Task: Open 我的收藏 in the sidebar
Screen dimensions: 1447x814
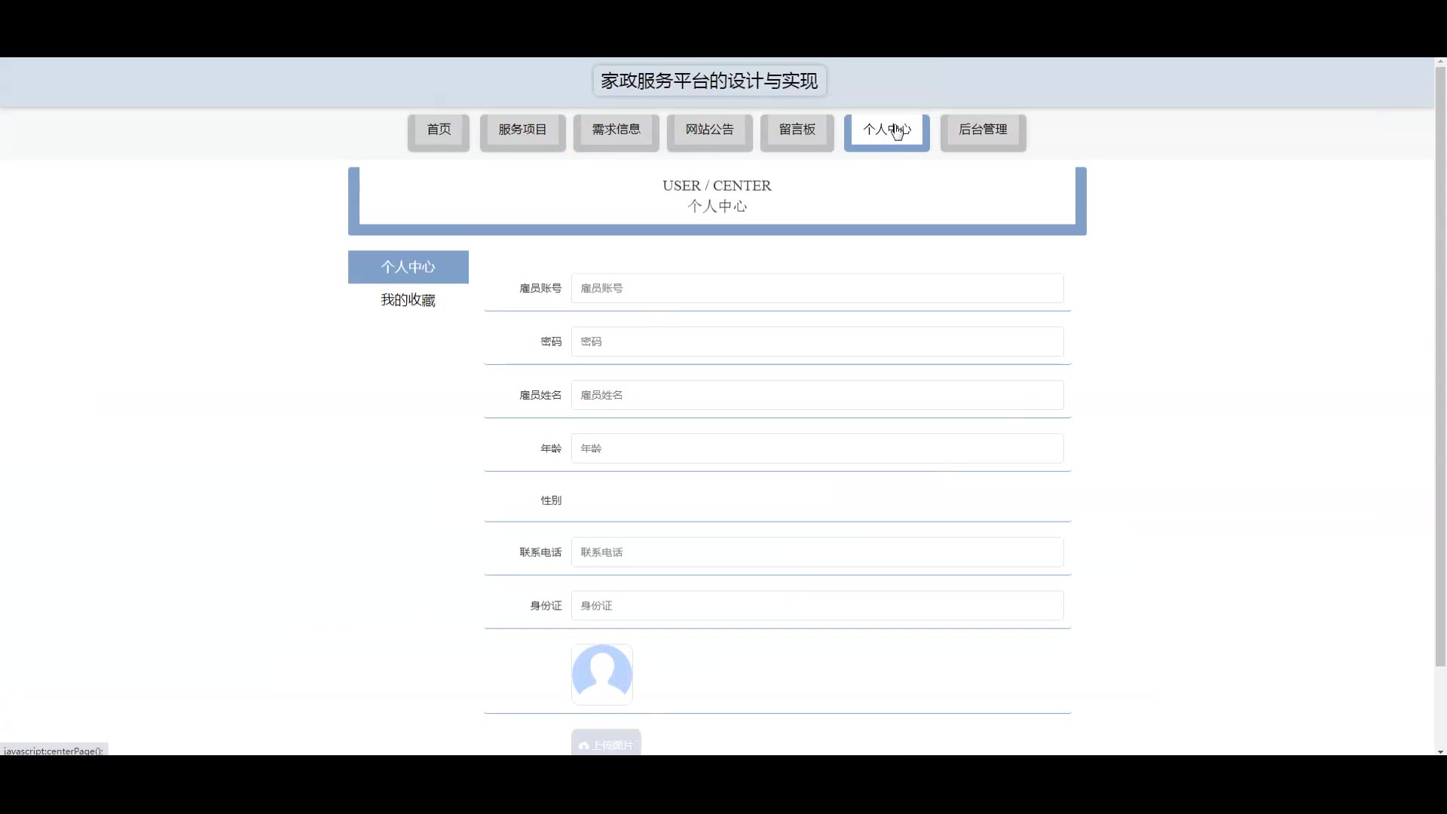Action: [408, 300]
